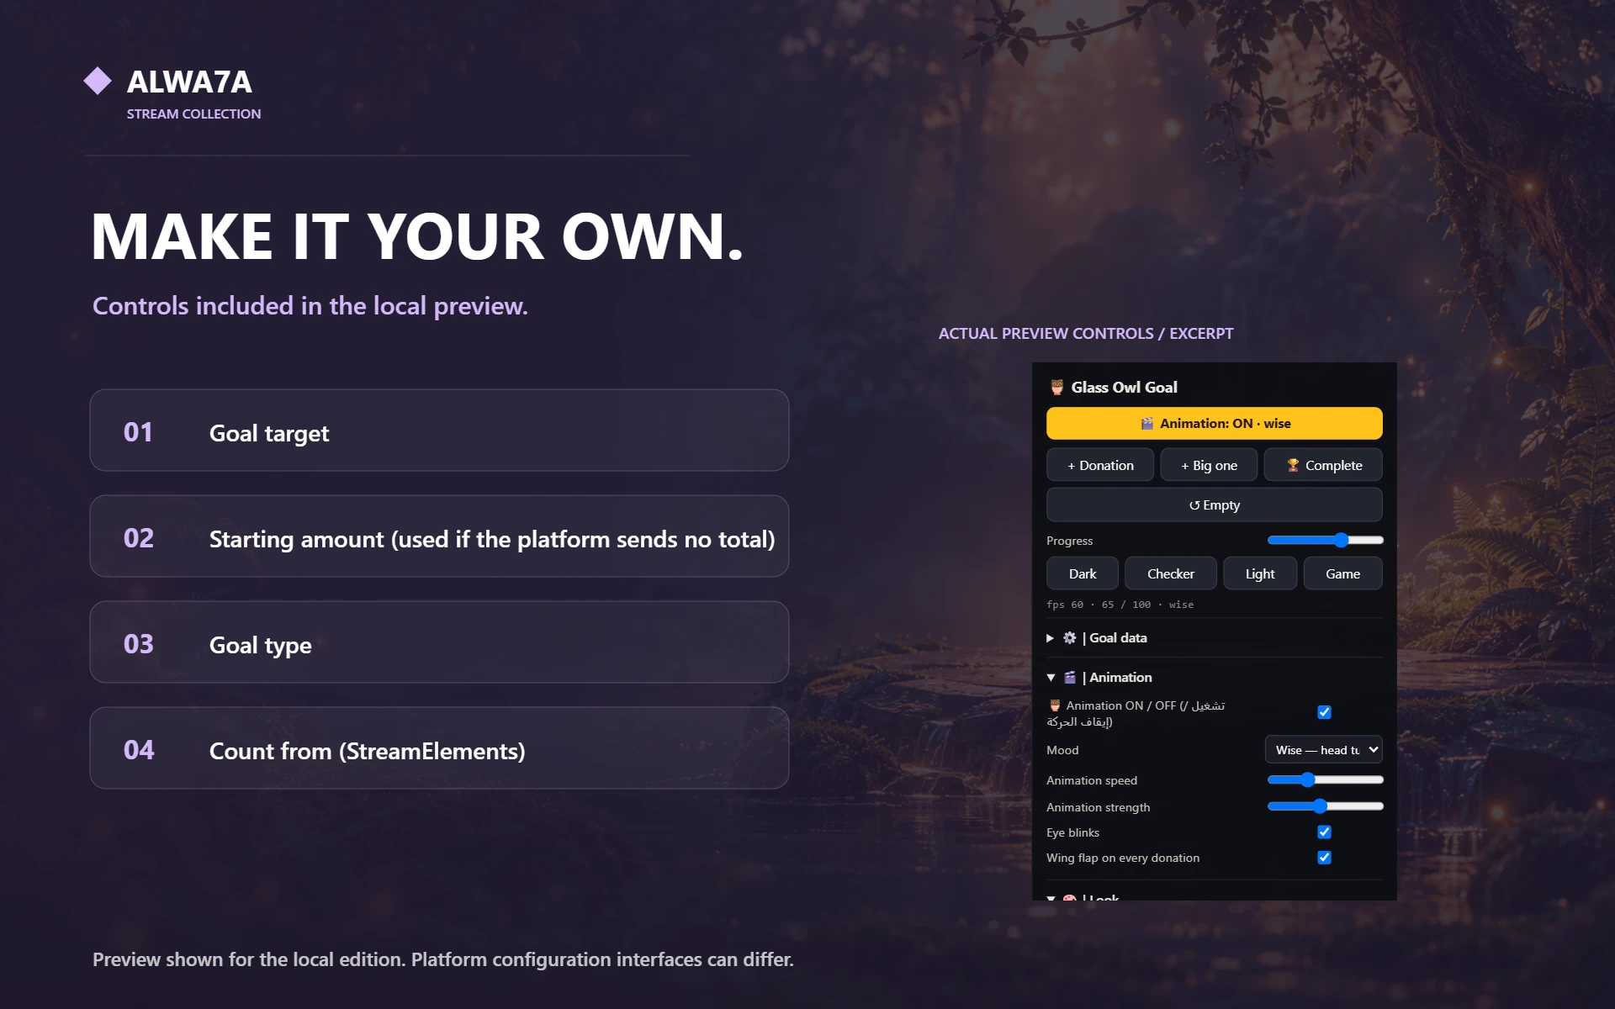Click the Animation strength slider
1615x1009 pixels.
(x=1325, y=806)
